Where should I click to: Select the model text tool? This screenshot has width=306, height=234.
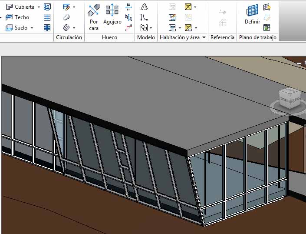pyautogui.click(x=144, y=7)
